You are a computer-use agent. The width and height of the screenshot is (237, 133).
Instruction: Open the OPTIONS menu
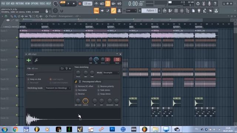tap(35, 3)
